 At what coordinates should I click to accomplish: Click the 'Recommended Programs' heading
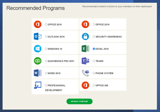pos(36,8)
